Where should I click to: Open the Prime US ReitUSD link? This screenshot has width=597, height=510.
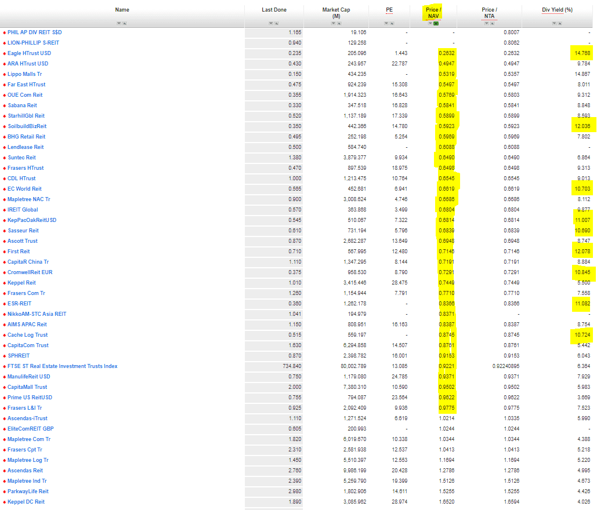(30, 398)
